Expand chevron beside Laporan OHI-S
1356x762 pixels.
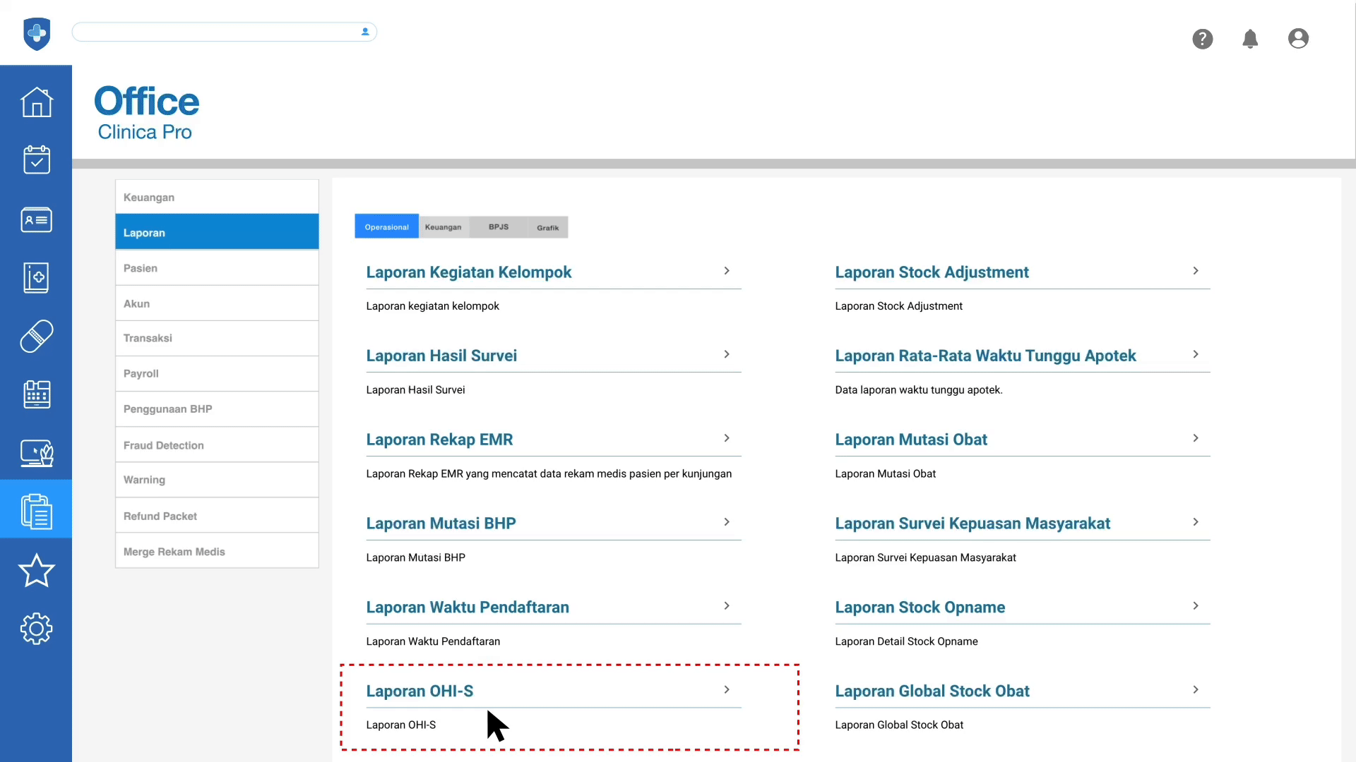(726, 690)
